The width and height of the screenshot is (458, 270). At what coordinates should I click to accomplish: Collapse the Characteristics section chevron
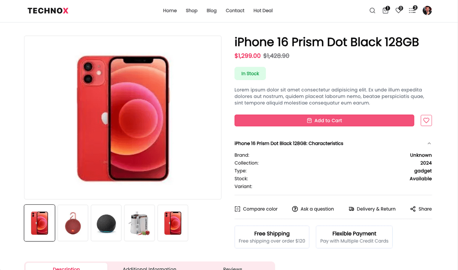pos(429,143)
